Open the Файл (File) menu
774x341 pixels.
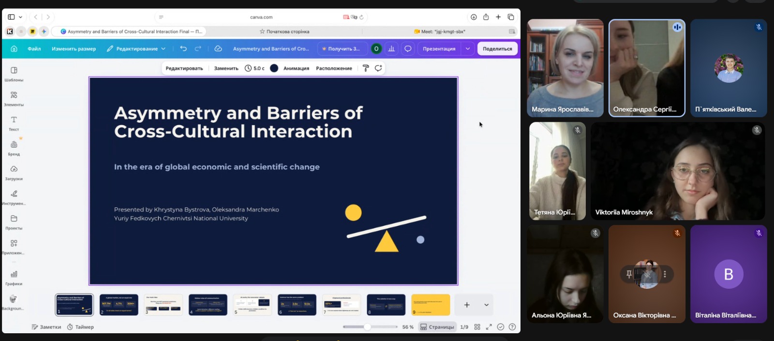pos(34,48)
